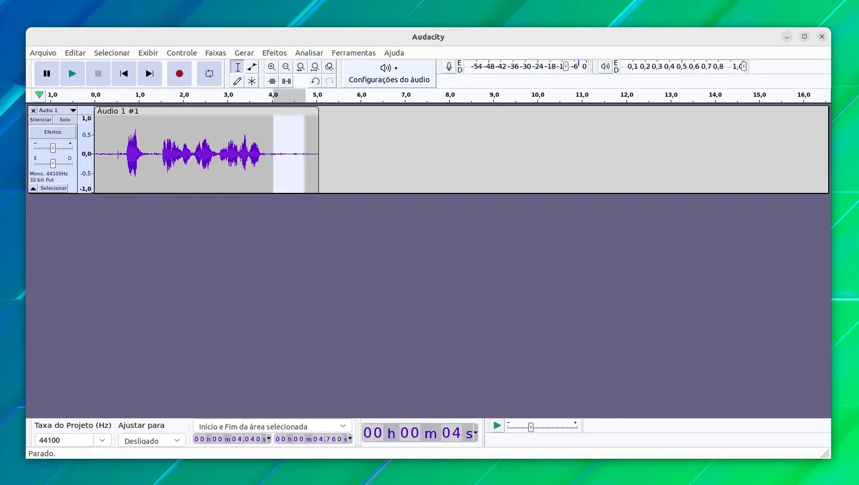The width and height of the screenshot is (859, 485).
Task: Skip to start of the project
Action: tap(124, 74)
